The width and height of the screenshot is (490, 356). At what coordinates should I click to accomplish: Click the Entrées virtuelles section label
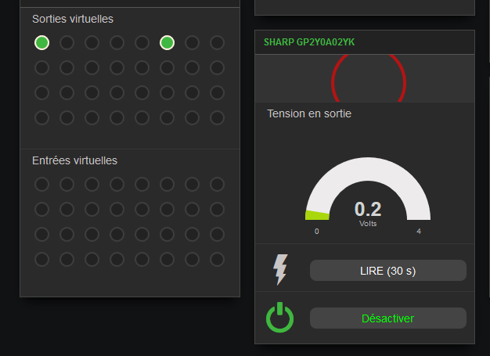[74, 160]
